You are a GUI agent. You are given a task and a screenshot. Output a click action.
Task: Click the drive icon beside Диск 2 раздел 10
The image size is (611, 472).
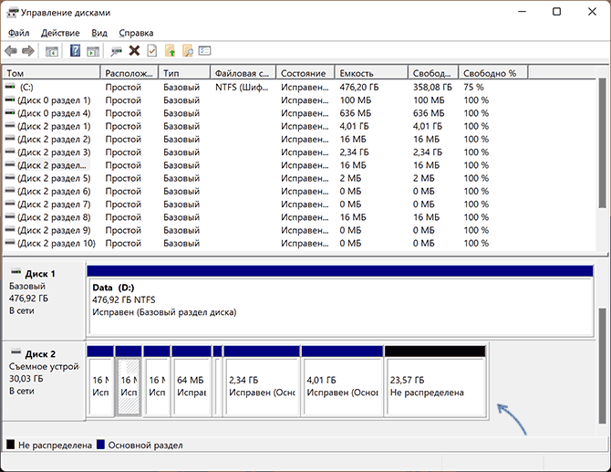tap(10, 243)
